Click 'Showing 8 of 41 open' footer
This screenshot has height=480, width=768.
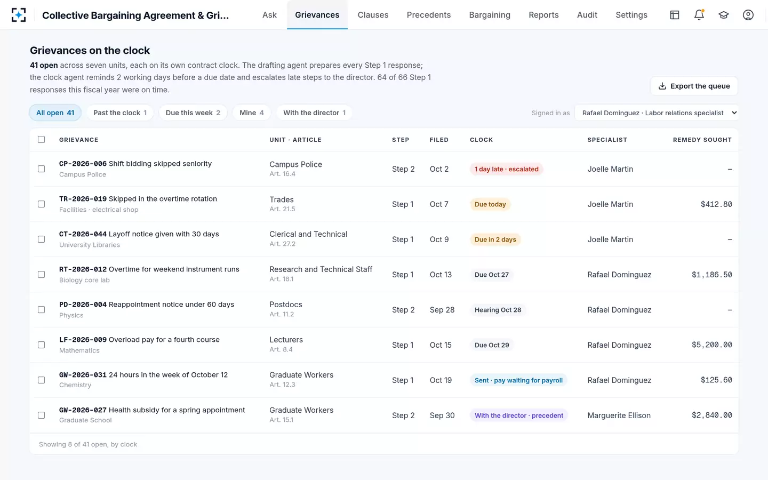point(88,444)
